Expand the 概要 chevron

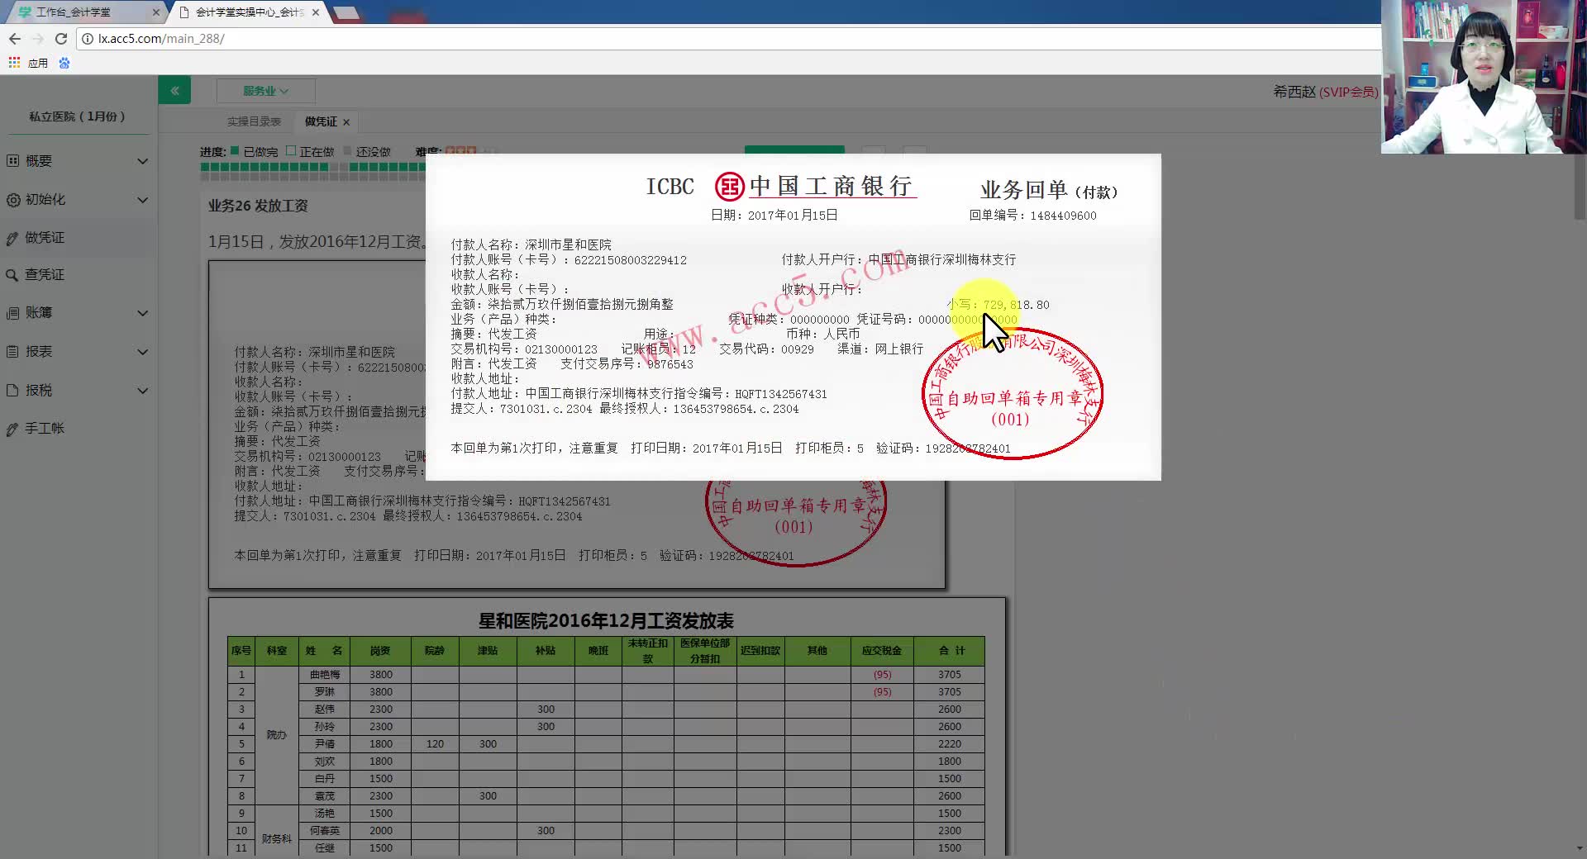(143, 161)
